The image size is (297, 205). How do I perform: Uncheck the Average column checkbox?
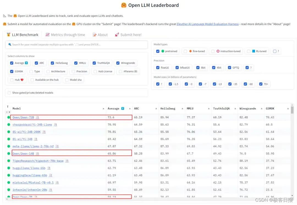[12, 63]
